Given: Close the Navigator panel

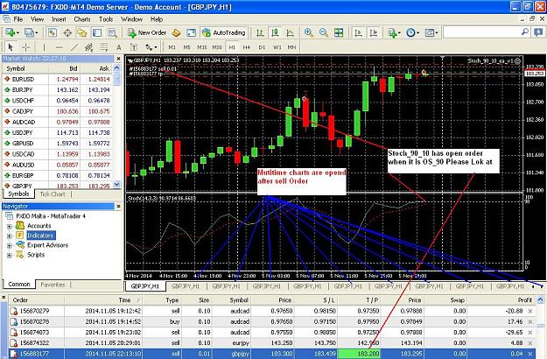Looking at the screenshot, I should point(119,207).
